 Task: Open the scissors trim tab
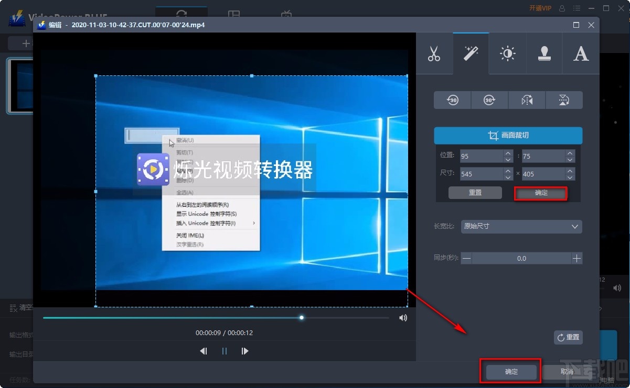point(434,54)
